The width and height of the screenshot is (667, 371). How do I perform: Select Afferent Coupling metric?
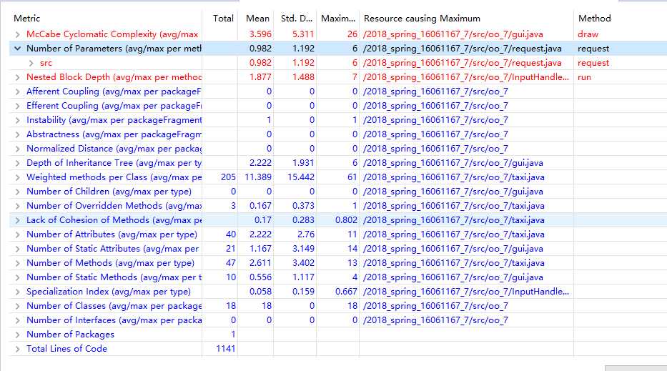coord(114,91)
